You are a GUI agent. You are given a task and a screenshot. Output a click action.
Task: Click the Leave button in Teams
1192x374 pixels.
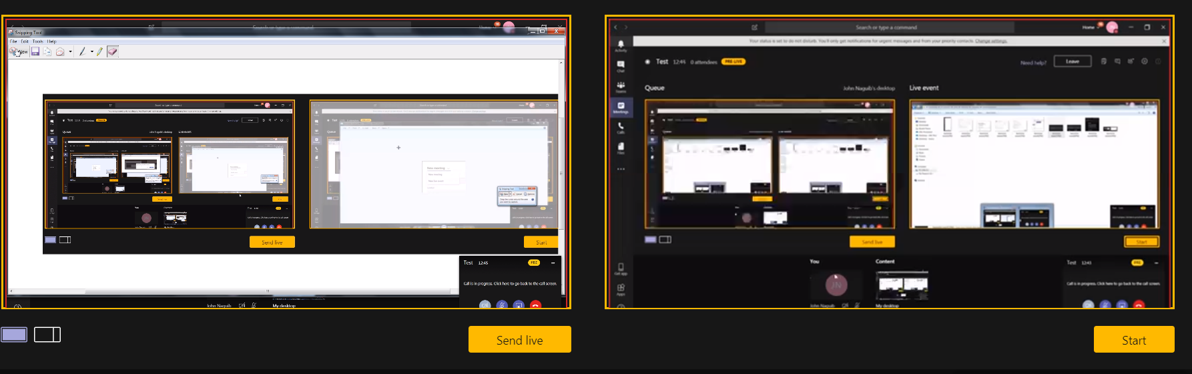click(x=1072, y=61)
